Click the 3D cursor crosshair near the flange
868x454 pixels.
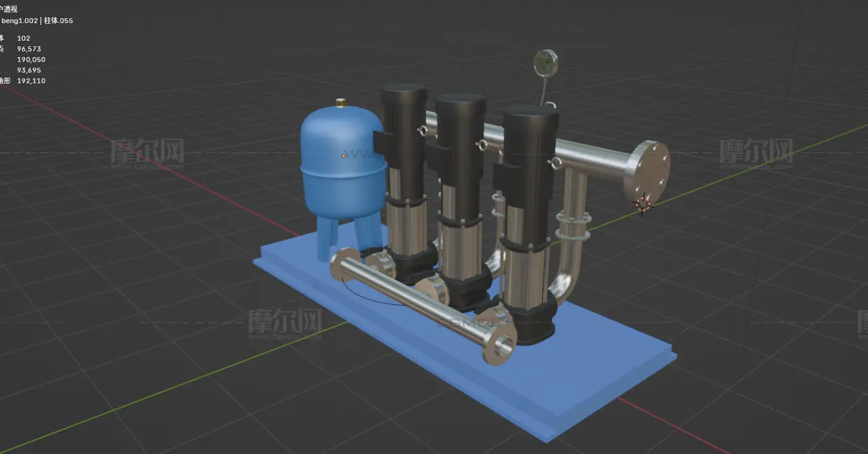click(x=642, y=203)
